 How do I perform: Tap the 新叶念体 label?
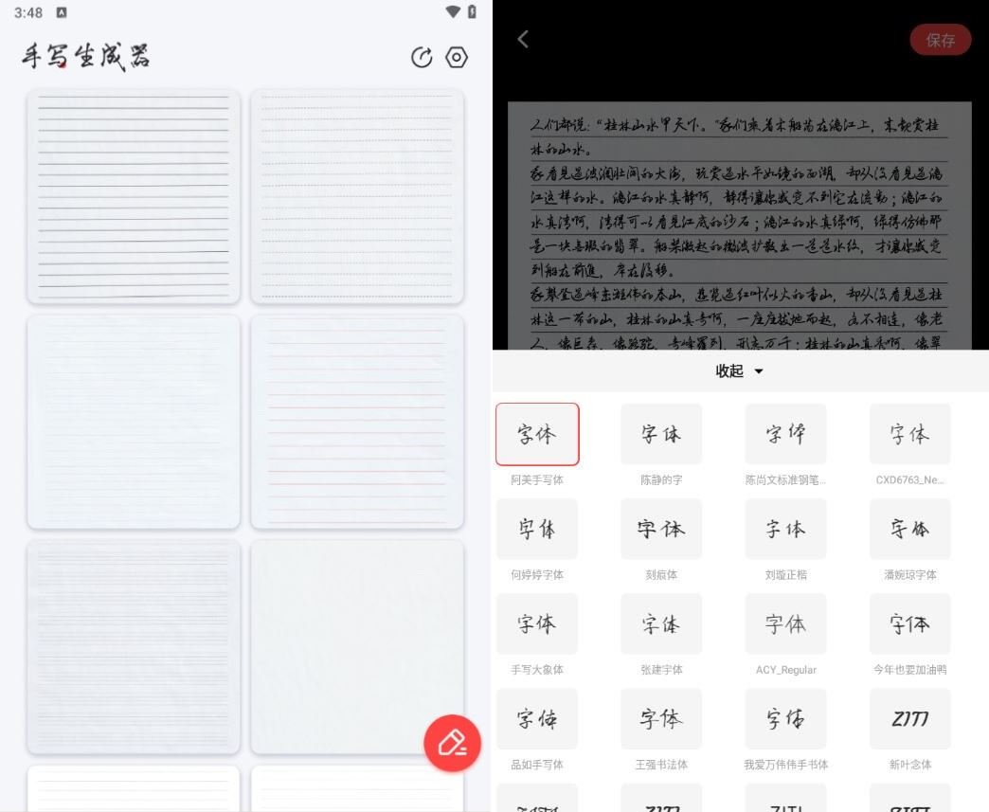pyautogui.click(x=909, y=765)
